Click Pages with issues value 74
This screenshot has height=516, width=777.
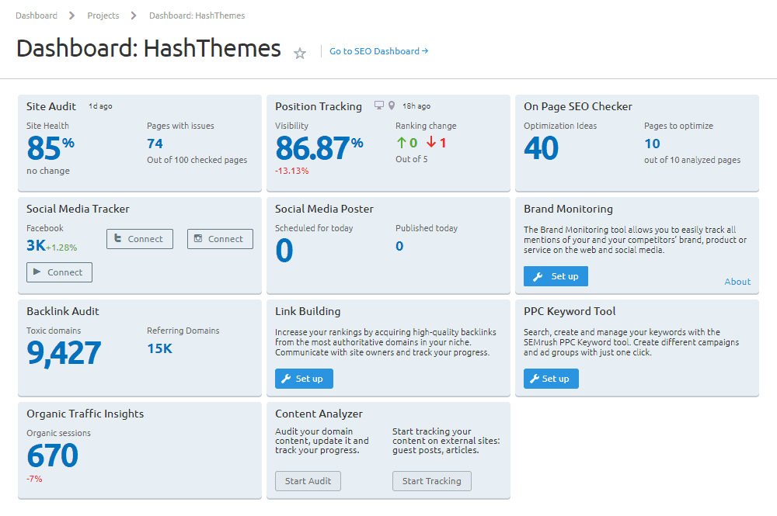pyautogui.click(x=155, y=144)
